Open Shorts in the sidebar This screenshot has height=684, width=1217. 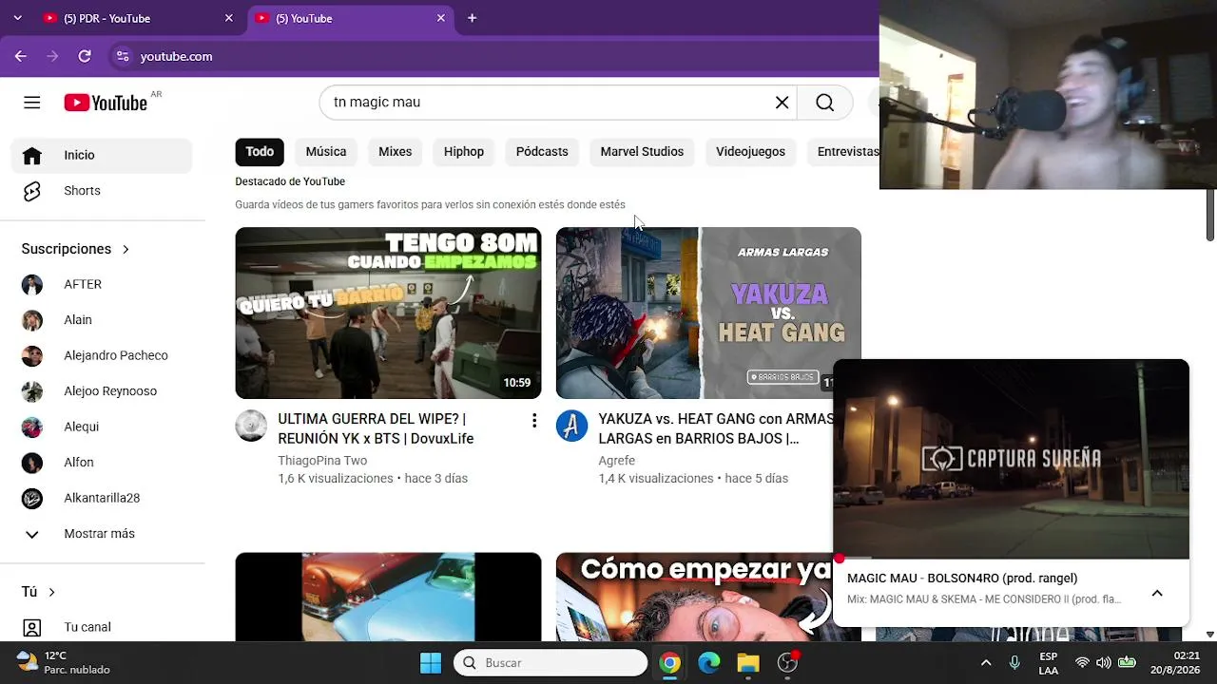pos(102,191)
